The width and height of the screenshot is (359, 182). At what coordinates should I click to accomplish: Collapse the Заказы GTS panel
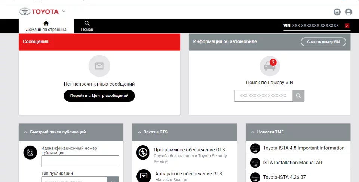pyautogui.click(x=139, y=132)
